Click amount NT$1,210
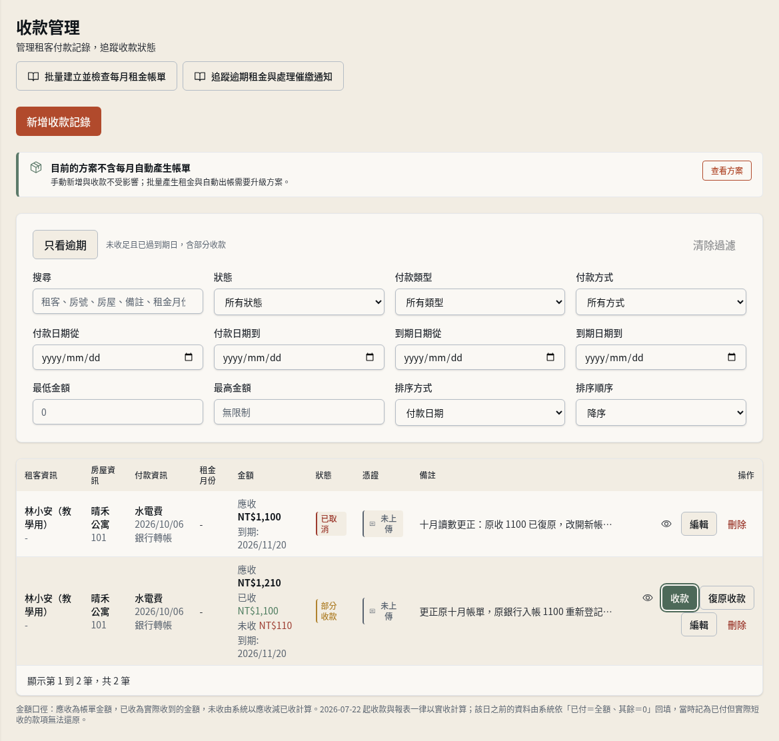 259,583
